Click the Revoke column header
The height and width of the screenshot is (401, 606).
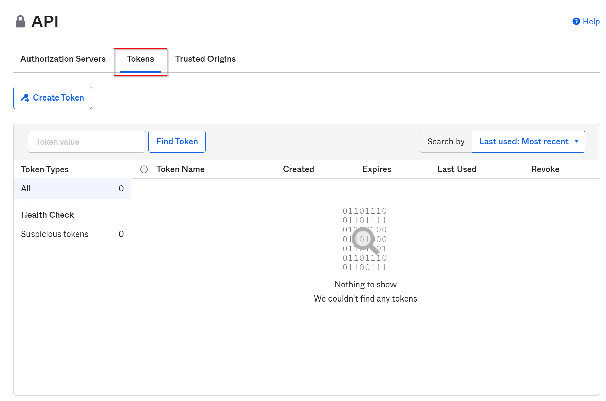[x=545, y=169]
